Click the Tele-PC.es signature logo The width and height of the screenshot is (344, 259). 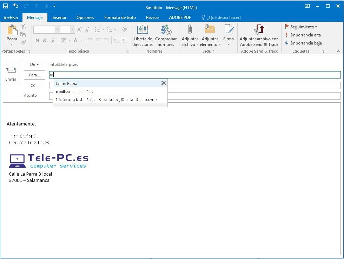[x=48, y=161]
